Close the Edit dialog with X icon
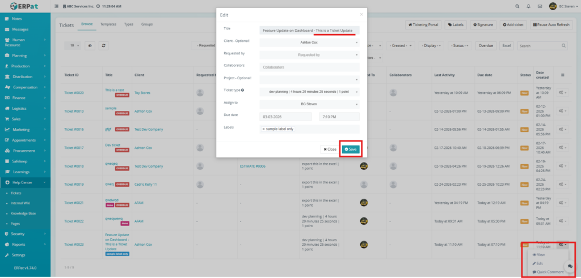 [361, 14]
